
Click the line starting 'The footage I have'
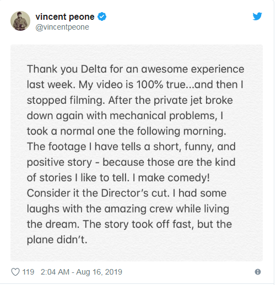click(x=131, y=147)
